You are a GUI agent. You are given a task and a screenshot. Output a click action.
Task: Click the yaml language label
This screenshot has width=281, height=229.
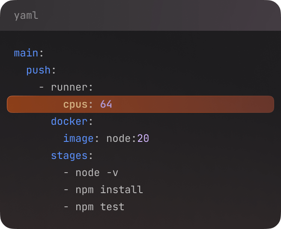click(x=26, y=16)
